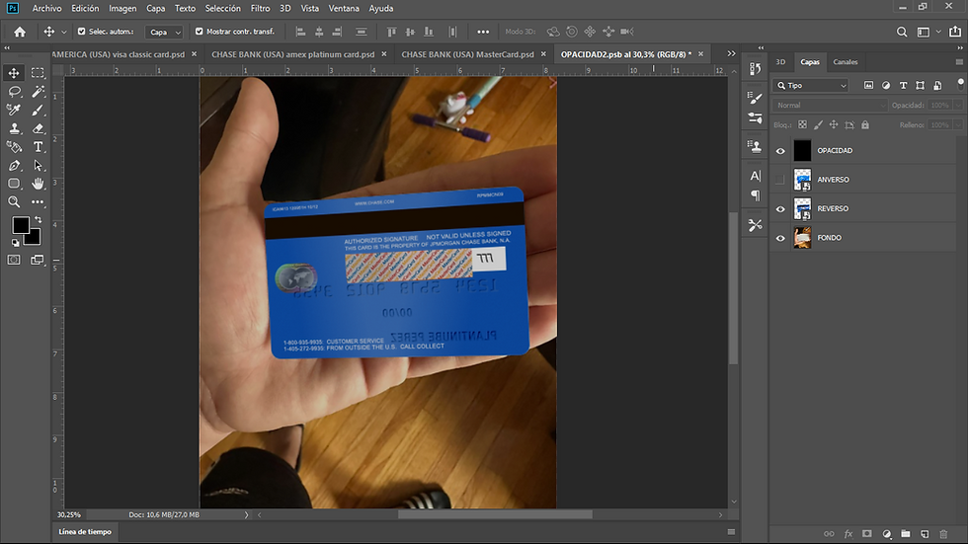This screenshot has width=968, height=544.
Task: Hide the REVERSO layer
Action: (x=780, y=208)
